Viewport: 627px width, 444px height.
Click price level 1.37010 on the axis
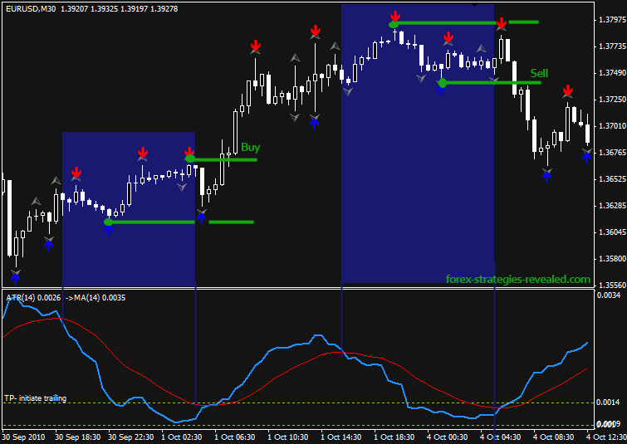pos(612,126)
